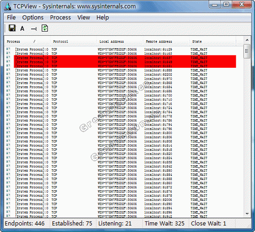Click the 'Close Wait: 1' status bar entry

[209, 223]
